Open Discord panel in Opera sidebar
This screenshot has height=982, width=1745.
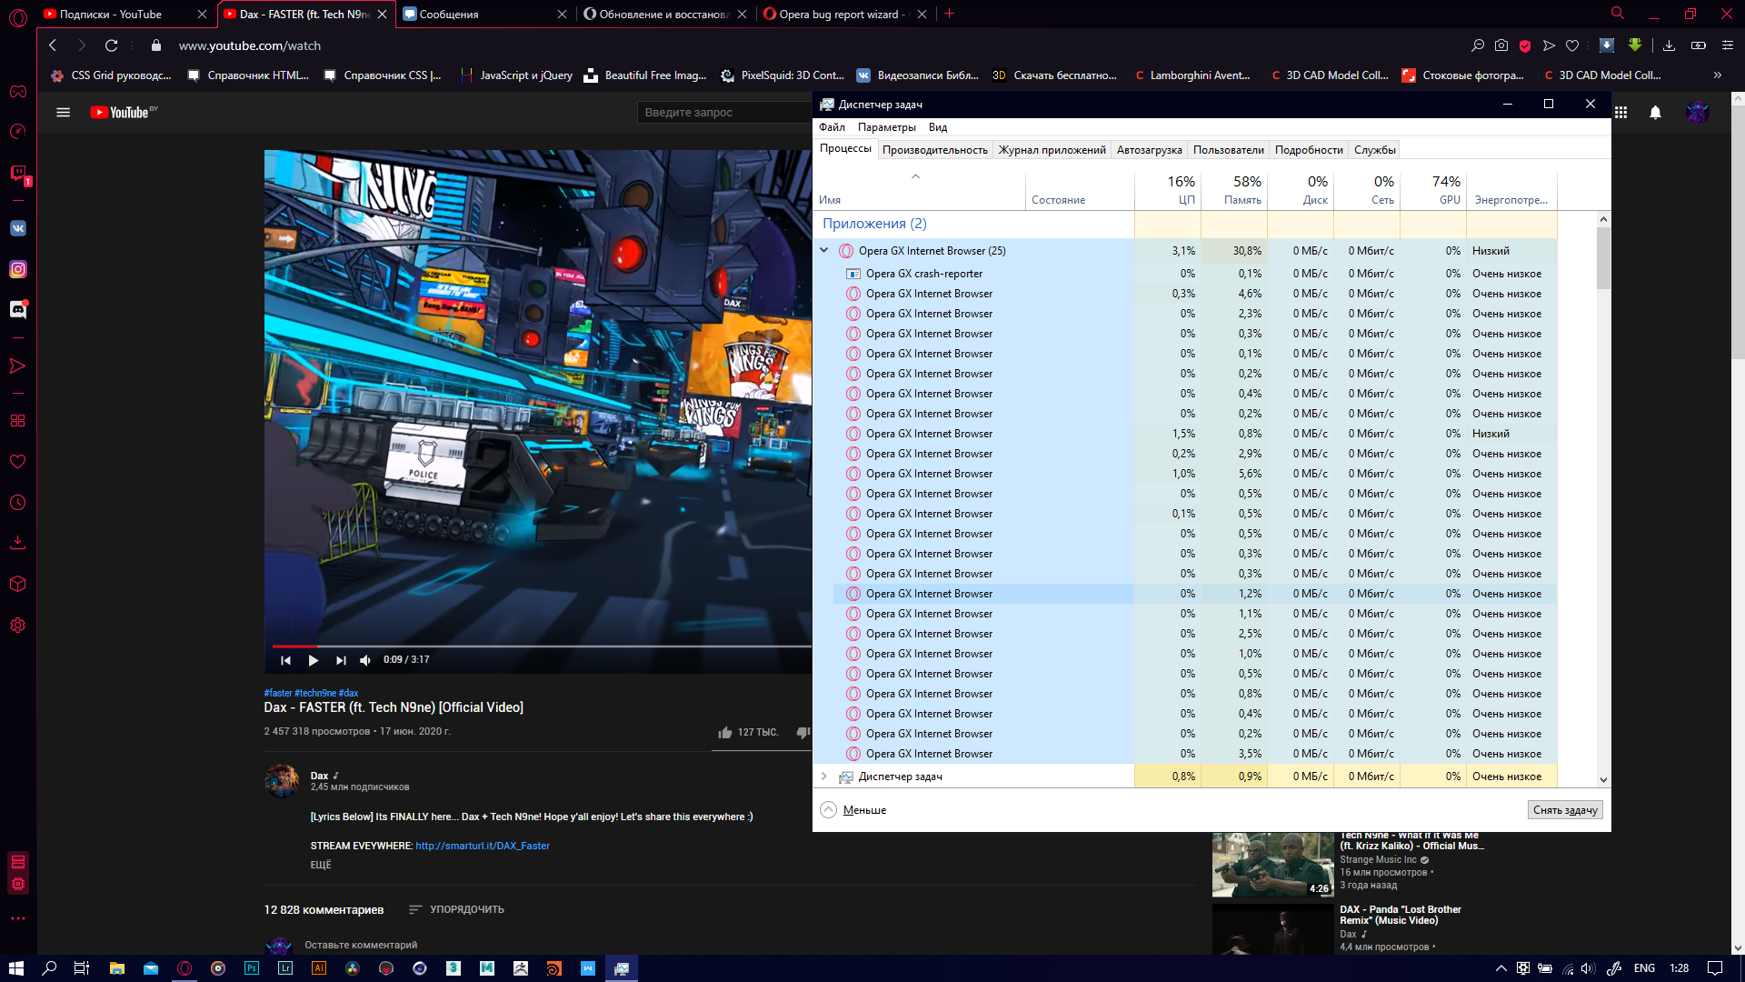pos(18,309)
